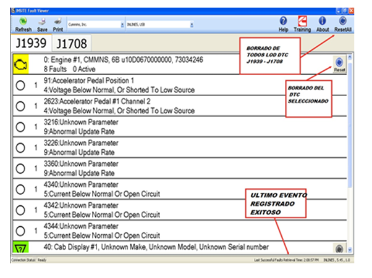Screen dimensions: 372x278
Task: Open the About information icon
Action: click(322, 22)
